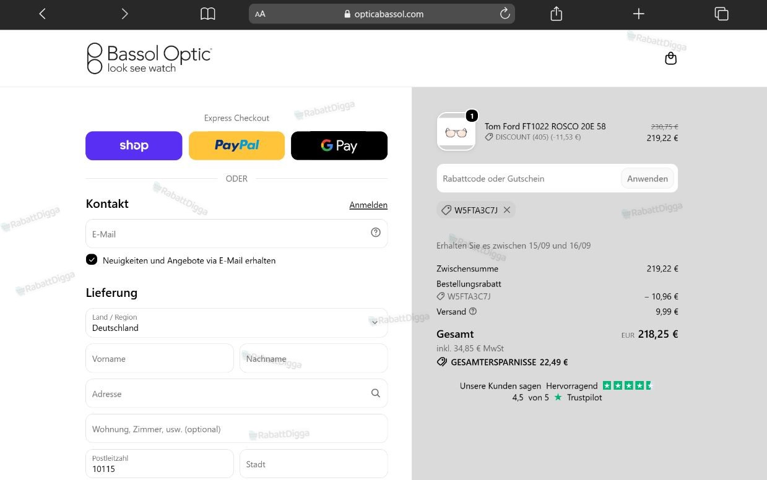Uncheck Neuigkeiten und Angebote via E-Mail checkbox
The image size is (767, 480).
(92, 260)
